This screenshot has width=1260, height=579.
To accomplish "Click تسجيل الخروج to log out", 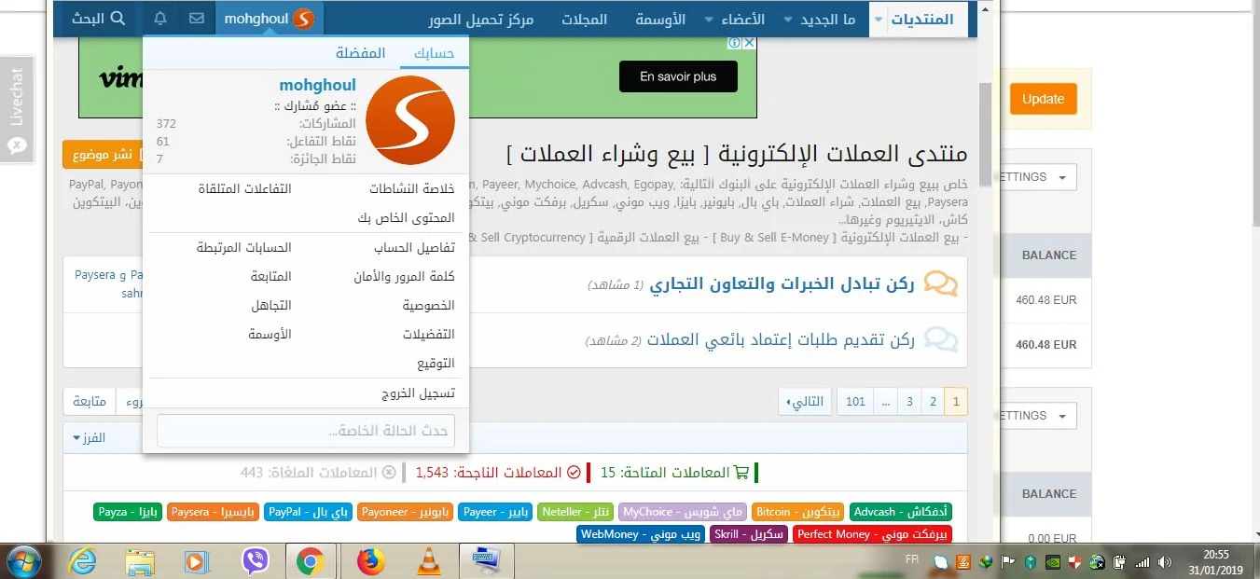I will 418,393.
